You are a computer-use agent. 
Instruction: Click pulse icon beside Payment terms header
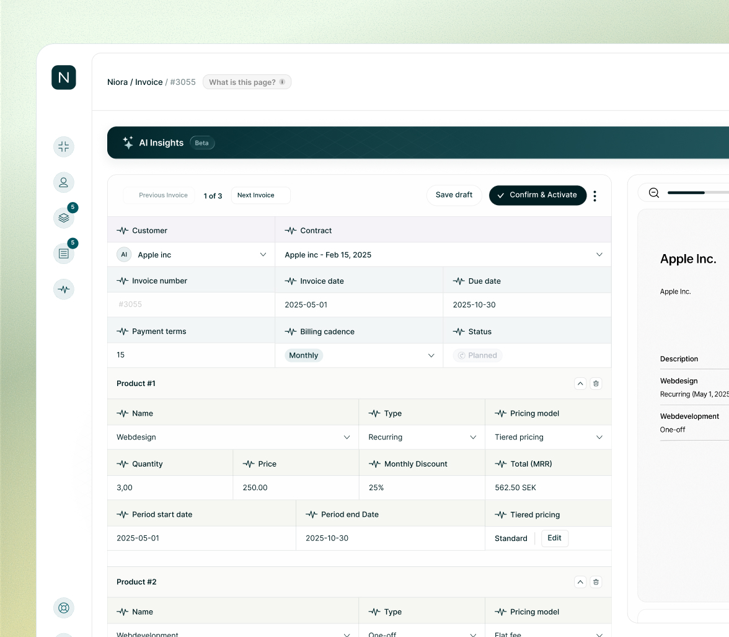(x=123, y=332)
